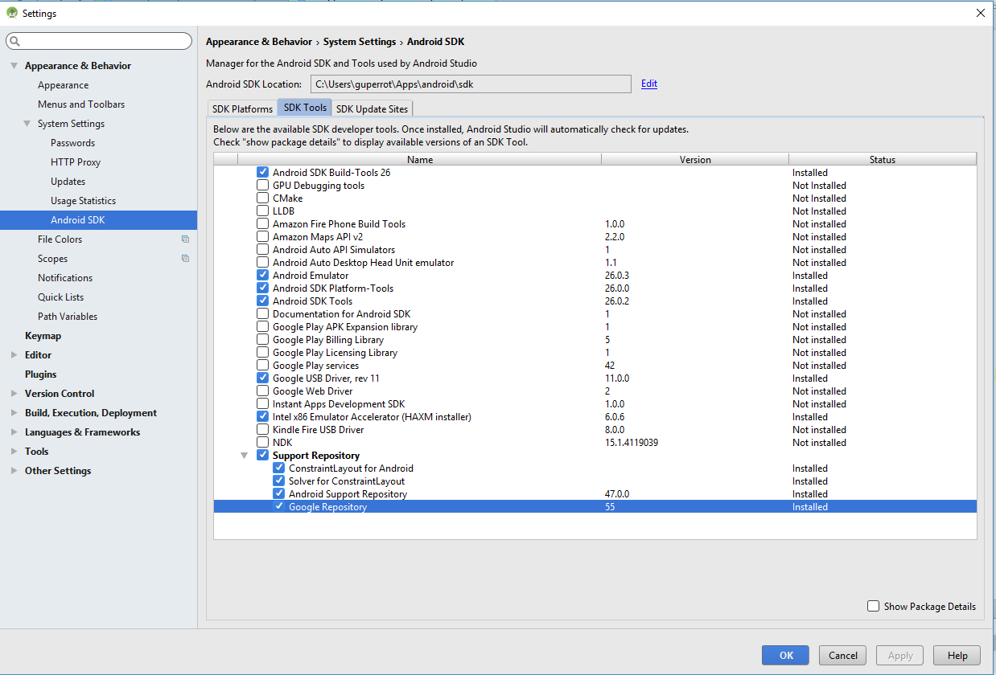The image size is (996, 675).
Task: Select the Android Support Repository row
Action: coord(595,493)
